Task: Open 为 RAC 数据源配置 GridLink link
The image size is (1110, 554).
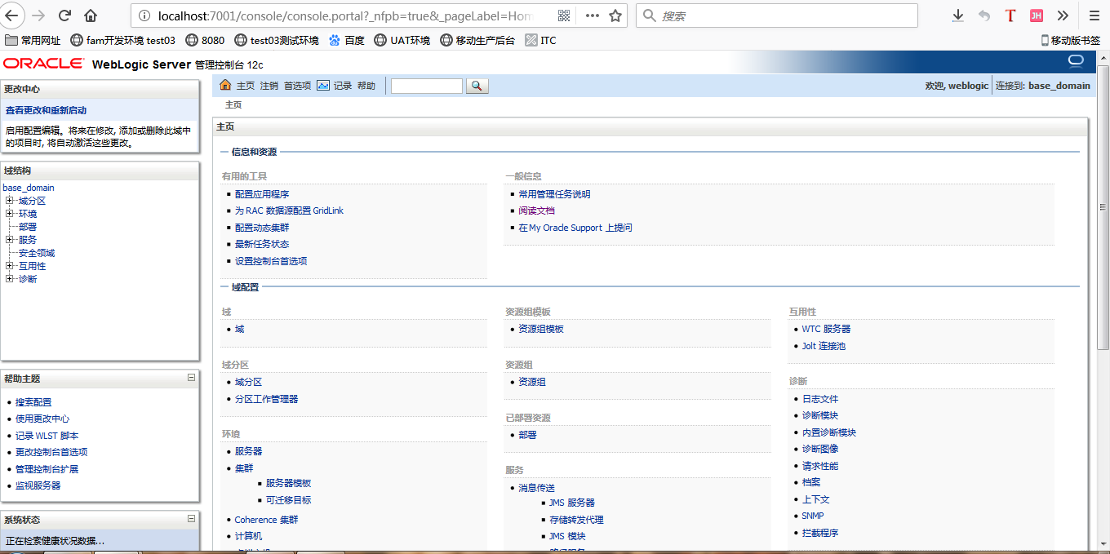Action: (x=289, y=211)
